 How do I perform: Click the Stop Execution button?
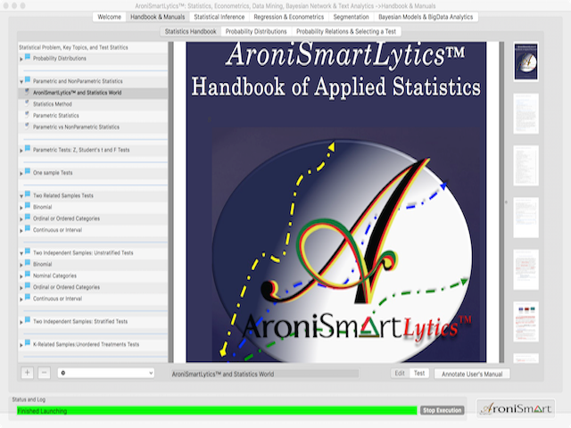pos(443,410)
